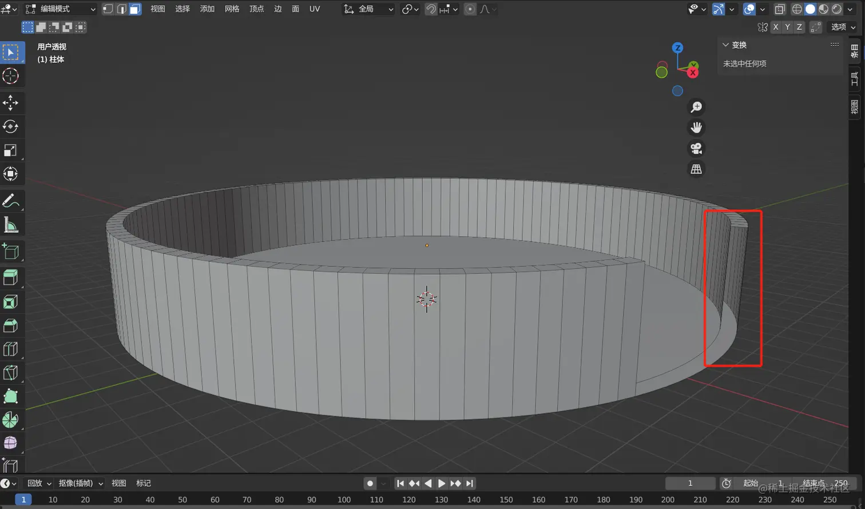This screenshot has height=509, width=865.
Task: Open the timeline 标记 menu
Action: click(144, 483)
